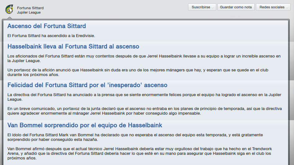294x165 pixels.
Task: Open the headline 'Ascenso del Fortuna Sittard'
Action: (47, 26)
